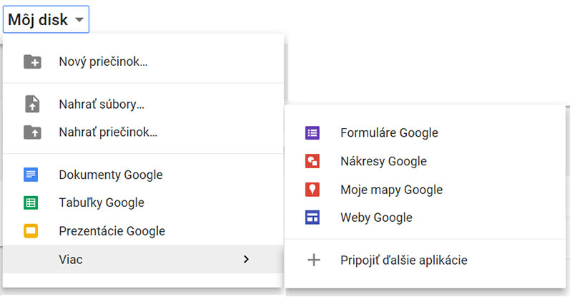Click the purple Google Forms icon
This screenshot has height=297, width=572.
pyautogui.click(x=312, y=132)
